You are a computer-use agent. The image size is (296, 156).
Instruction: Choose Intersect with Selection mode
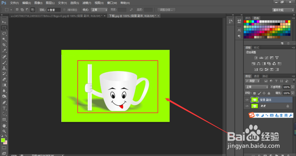33,10
